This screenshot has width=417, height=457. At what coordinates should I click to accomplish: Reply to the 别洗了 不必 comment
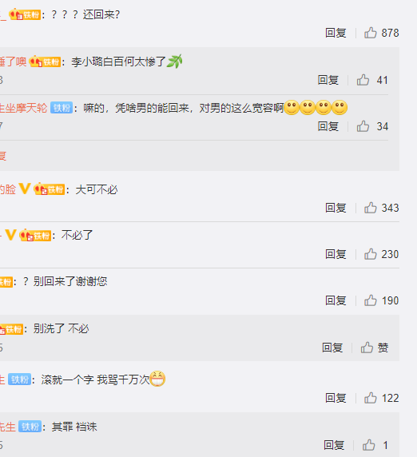pos(332,348)
